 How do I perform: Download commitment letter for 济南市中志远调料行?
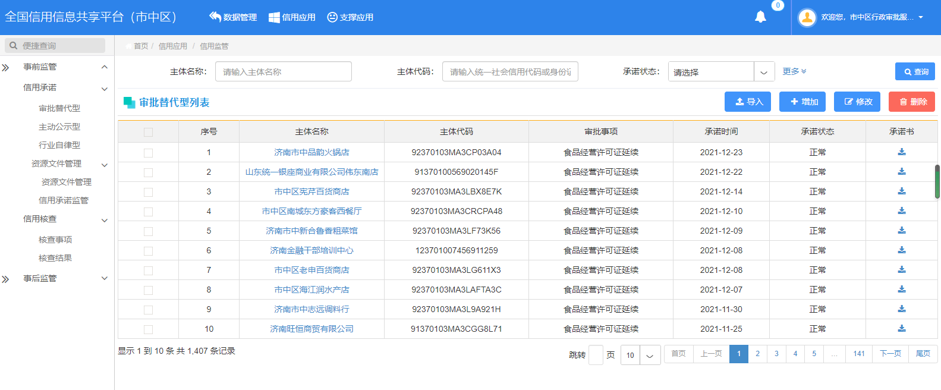(x=902, y=309)
